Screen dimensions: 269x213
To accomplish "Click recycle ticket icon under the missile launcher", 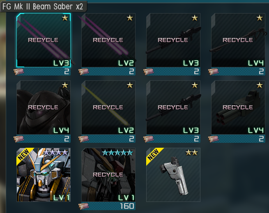I will (214, 139).
